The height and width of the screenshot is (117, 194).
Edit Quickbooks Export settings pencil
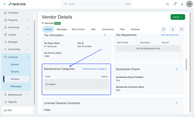coord(177,69)
